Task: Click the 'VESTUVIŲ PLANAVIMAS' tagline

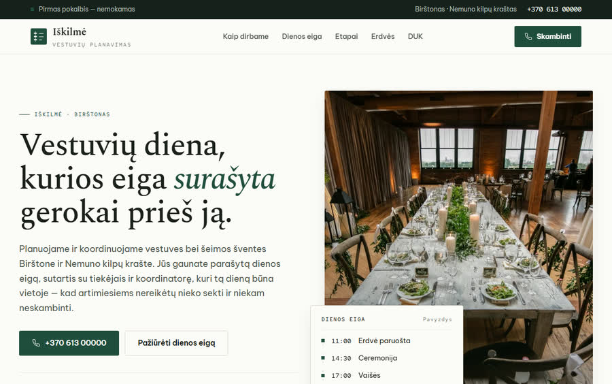Action: click(92, 44)
